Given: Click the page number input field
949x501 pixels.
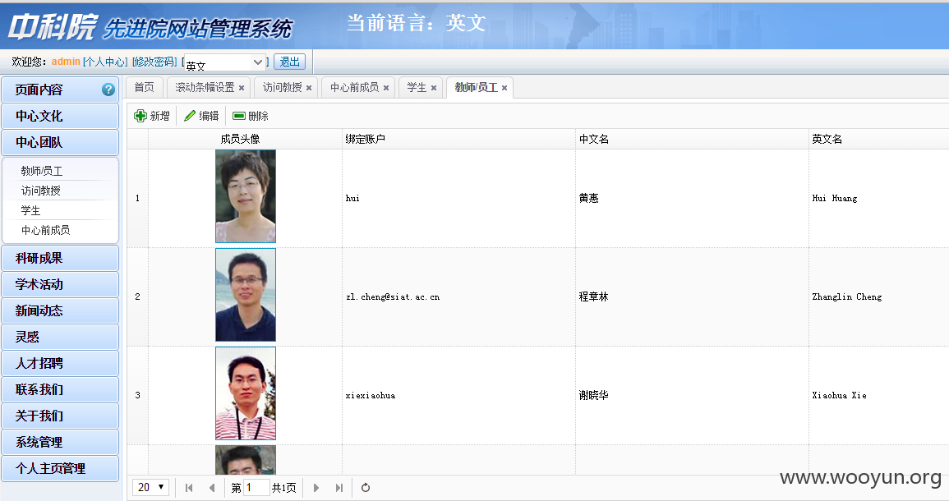Looking at the screenshot, I should (x=256, y=488).
